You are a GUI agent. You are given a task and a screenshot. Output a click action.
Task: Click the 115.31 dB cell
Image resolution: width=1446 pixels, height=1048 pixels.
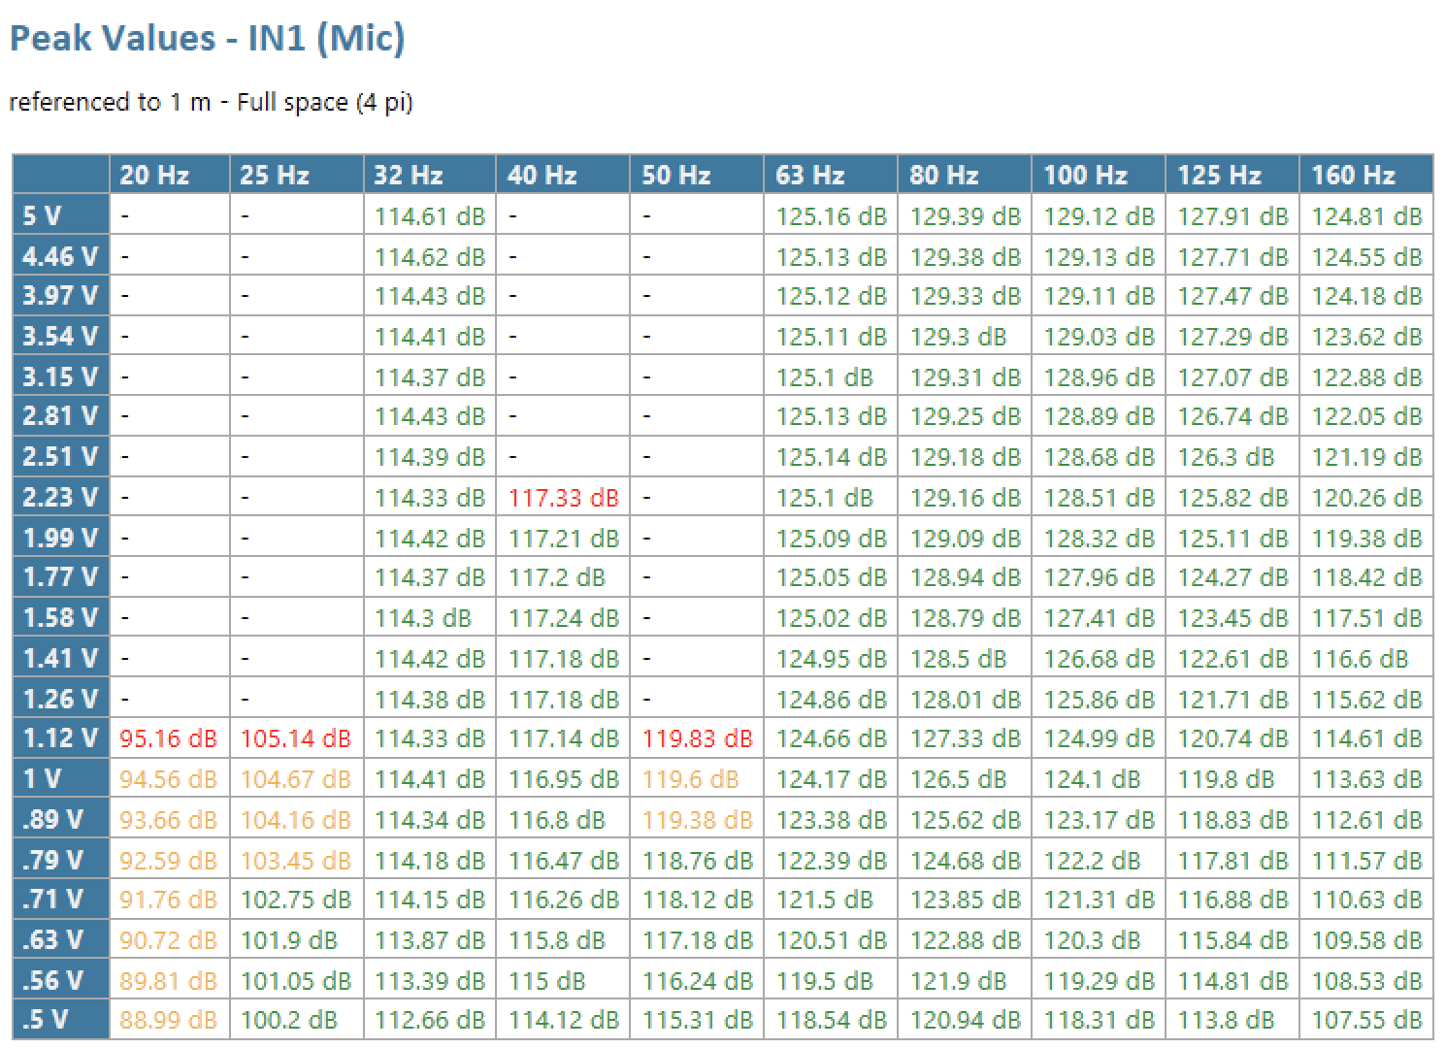pyautogui.click(x=697, y=1021)
